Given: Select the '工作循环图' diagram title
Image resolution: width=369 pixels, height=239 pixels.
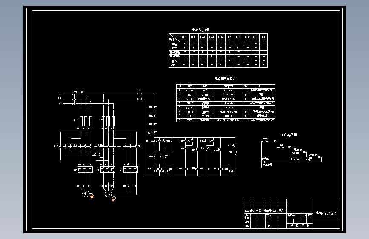Looking at the screenshot, I should click(x=289, y=135).
